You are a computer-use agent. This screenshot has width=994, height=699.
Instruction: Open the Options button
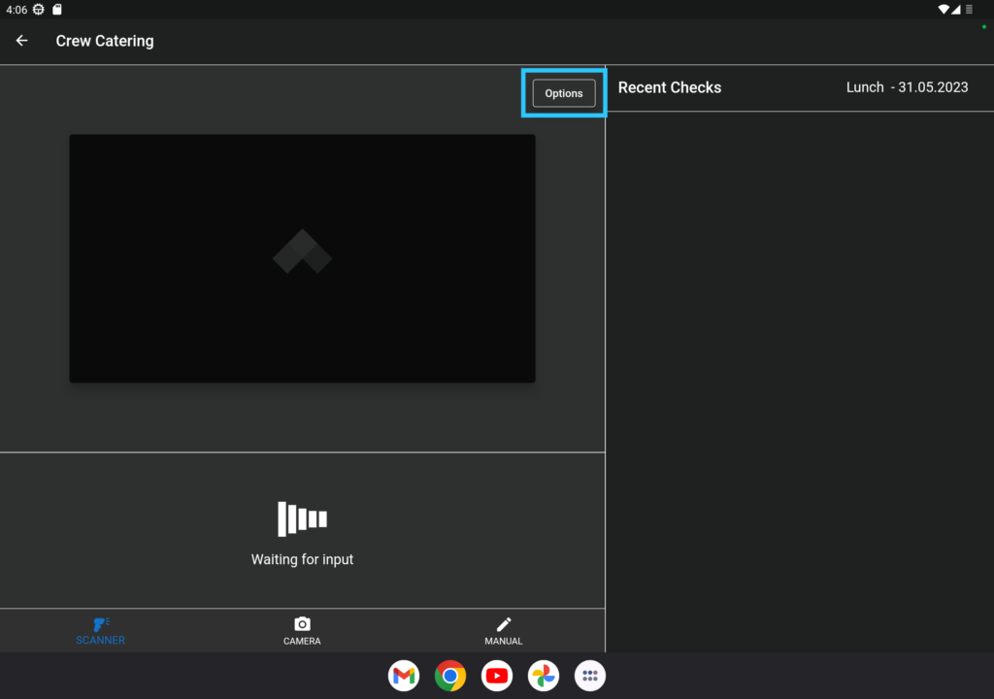coord(564,93)
